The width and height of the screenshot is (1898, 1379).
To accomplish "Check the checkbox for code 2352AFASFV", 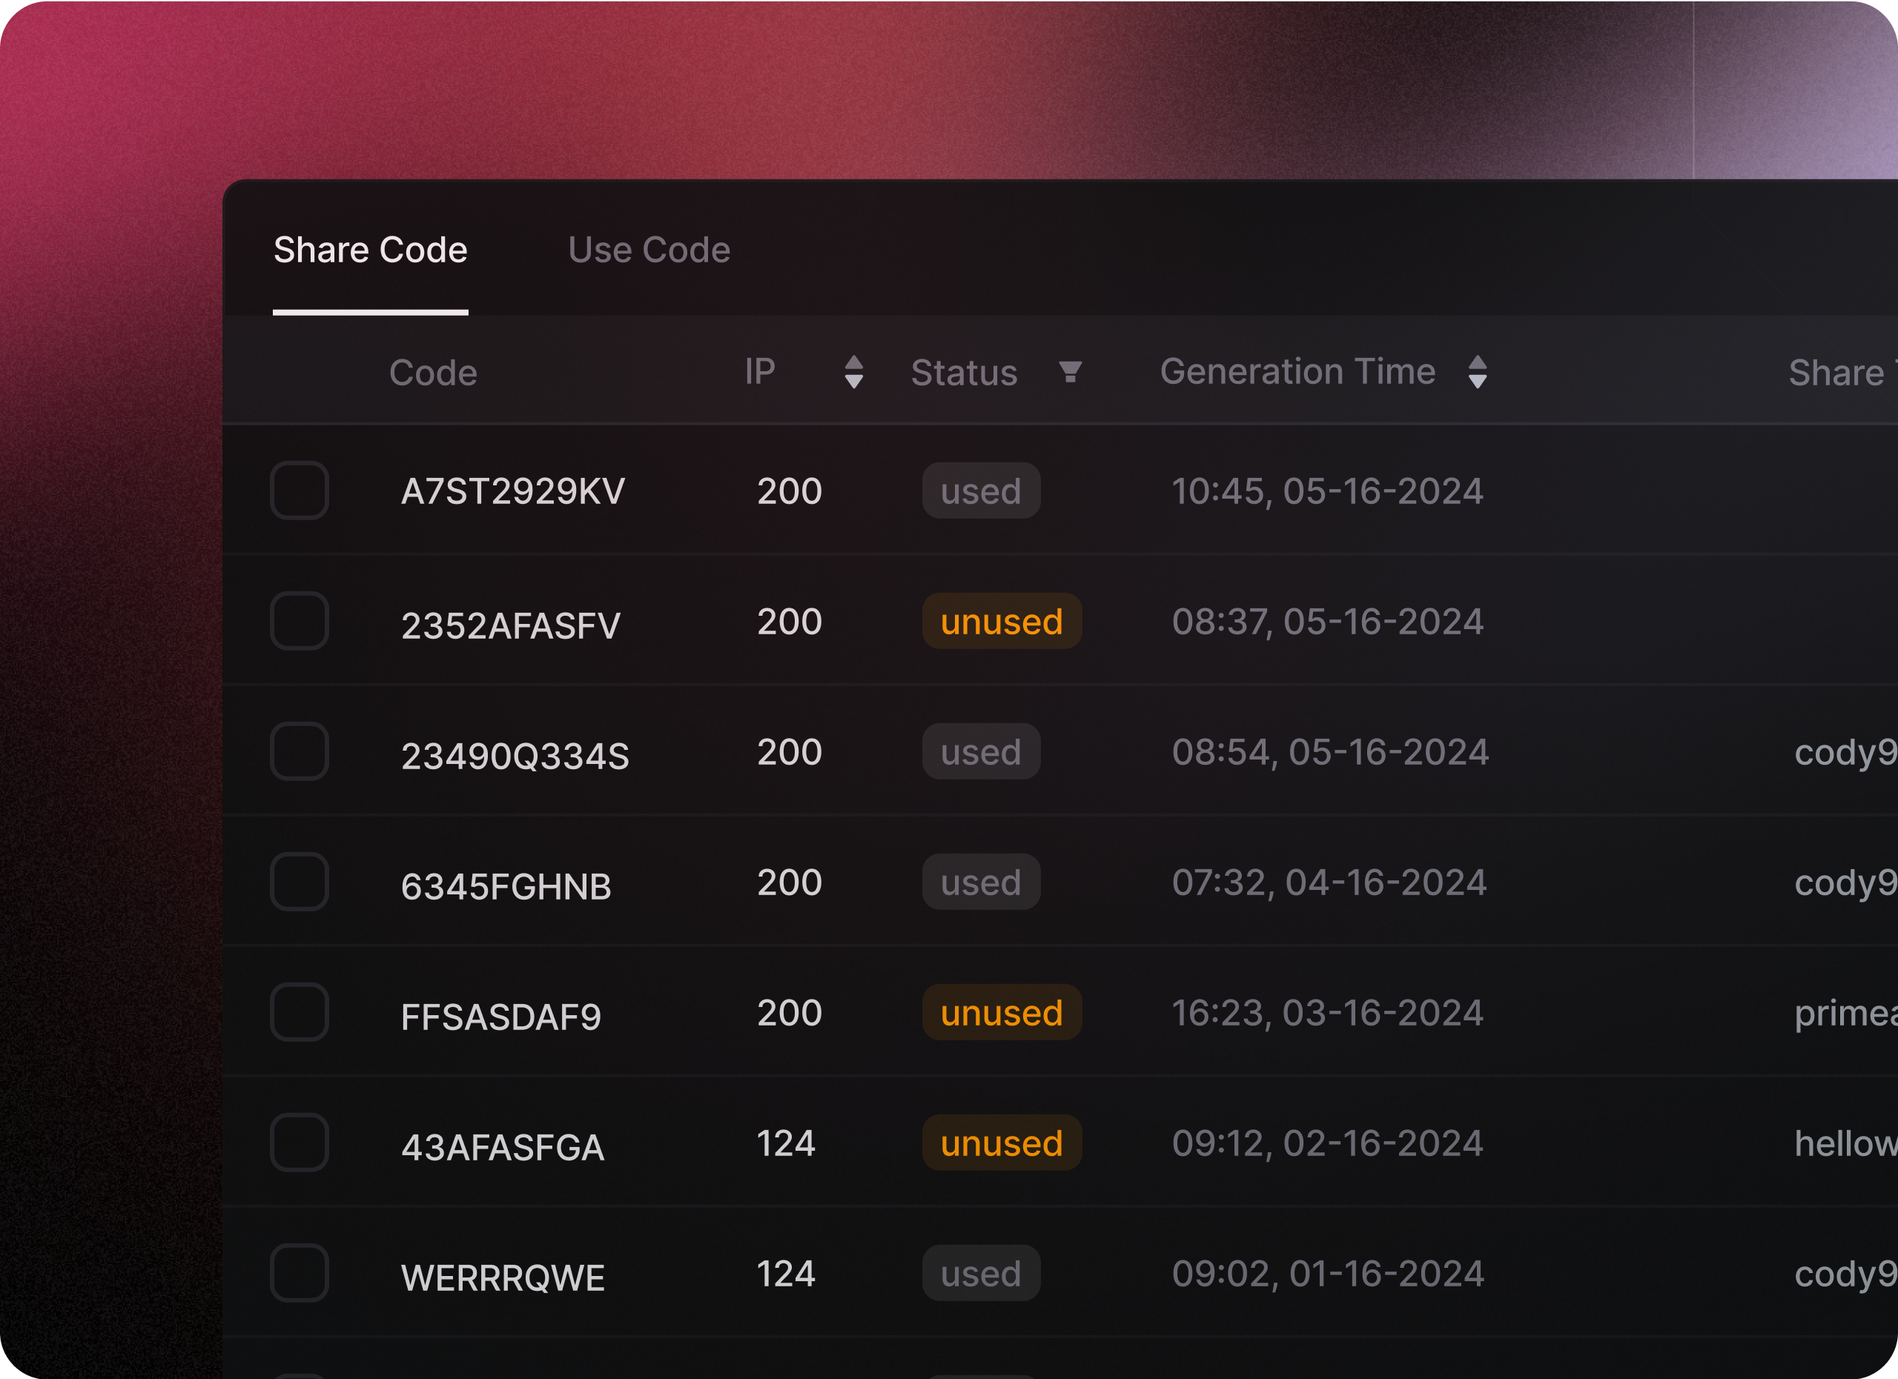I will (x=300, y=622).
